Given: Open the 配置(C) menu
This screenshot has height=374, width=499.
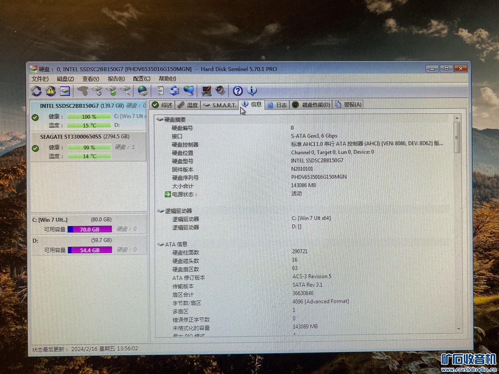Looking at the screenshot, I should pyautogui.click(x=142, y=79).
